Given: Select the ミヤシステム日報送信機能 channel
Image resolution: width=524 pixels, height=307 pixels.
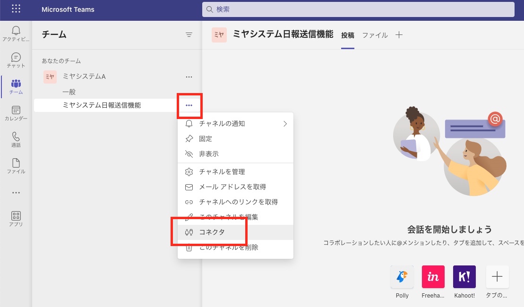Looking at the screenshot, I should point(102,105).
